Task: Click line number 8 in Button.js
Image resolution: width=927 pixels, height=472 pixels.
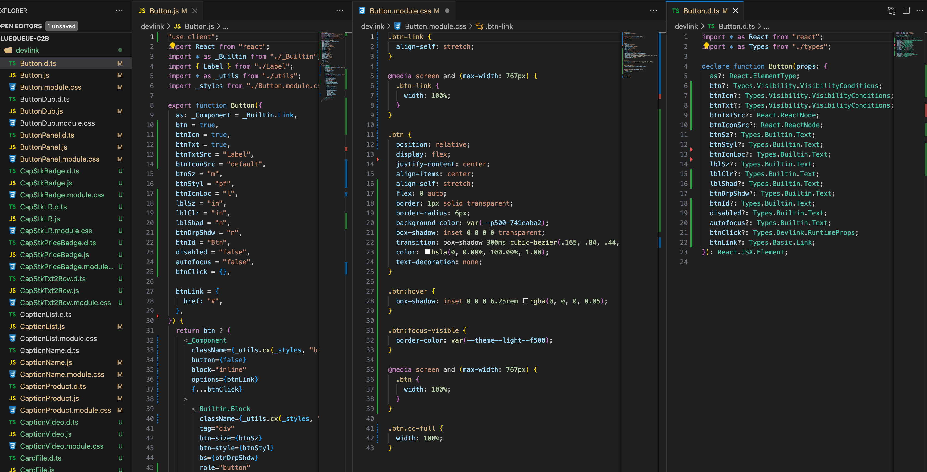Action: coord(151,105)
